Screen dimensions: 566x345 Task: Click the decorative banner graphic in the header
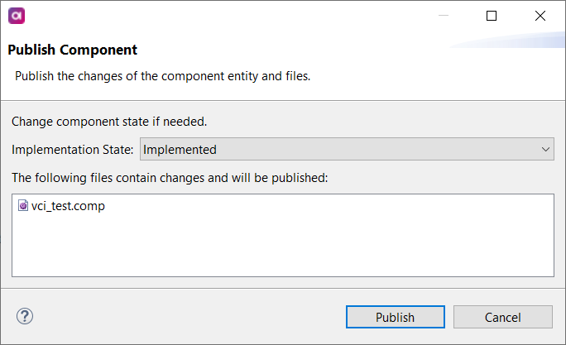[513, 41]
